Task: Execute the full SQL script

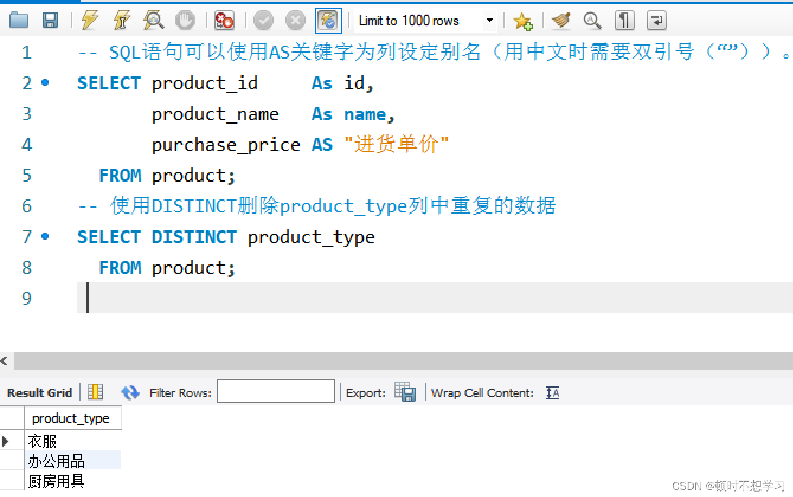Action: point(89,20)
